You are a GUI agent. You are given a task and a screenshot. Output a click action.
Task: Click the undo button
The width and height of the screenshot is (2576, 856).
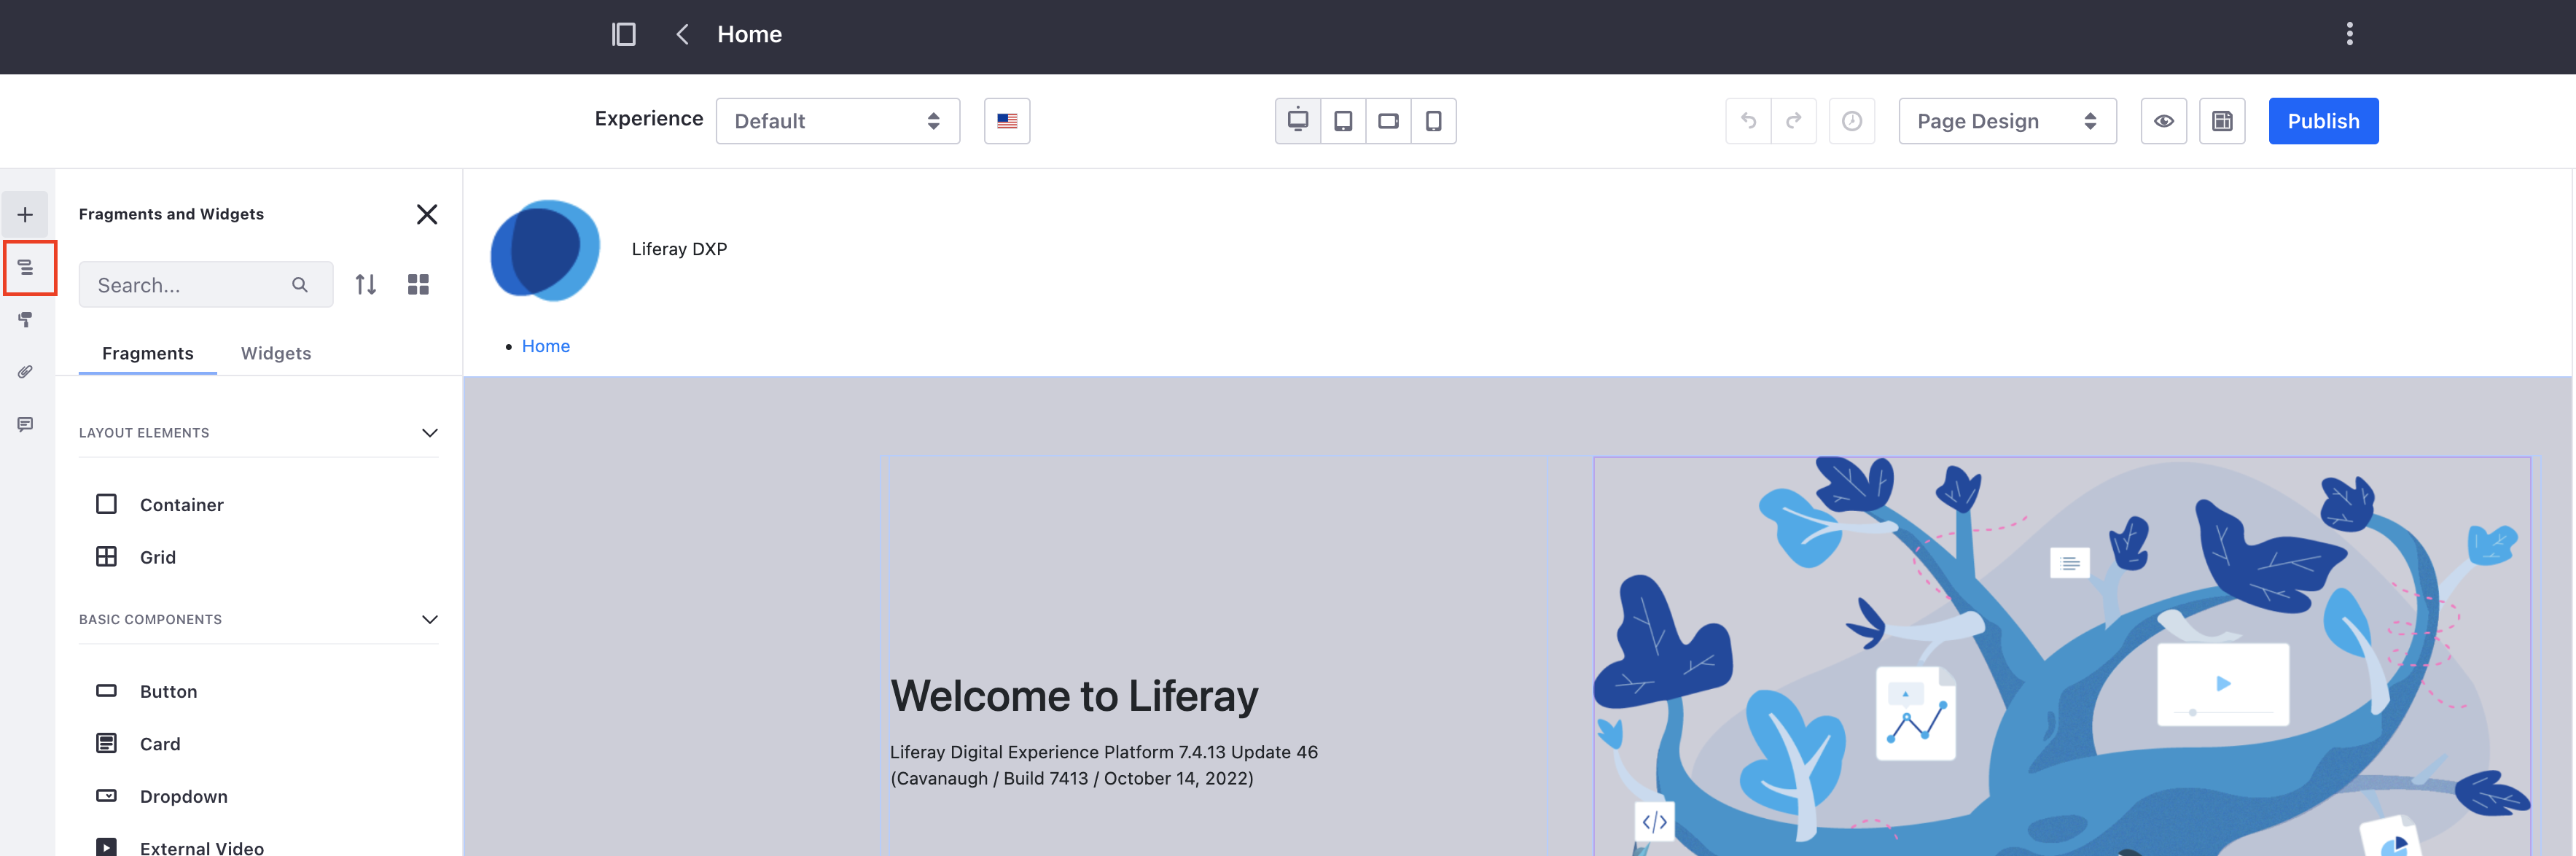click(x=1748, y=121)
